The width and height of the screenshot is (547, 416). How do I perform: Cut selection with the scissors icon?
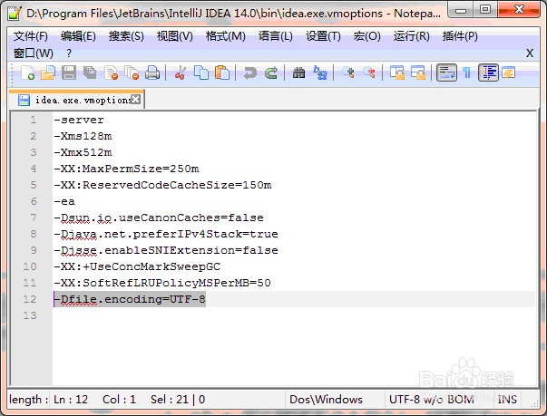[181, 73]
